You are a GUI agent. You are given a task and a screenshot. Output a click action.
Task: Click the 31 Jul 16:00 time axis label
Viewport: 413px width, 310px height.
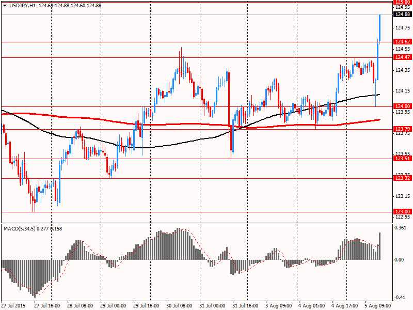245,306
